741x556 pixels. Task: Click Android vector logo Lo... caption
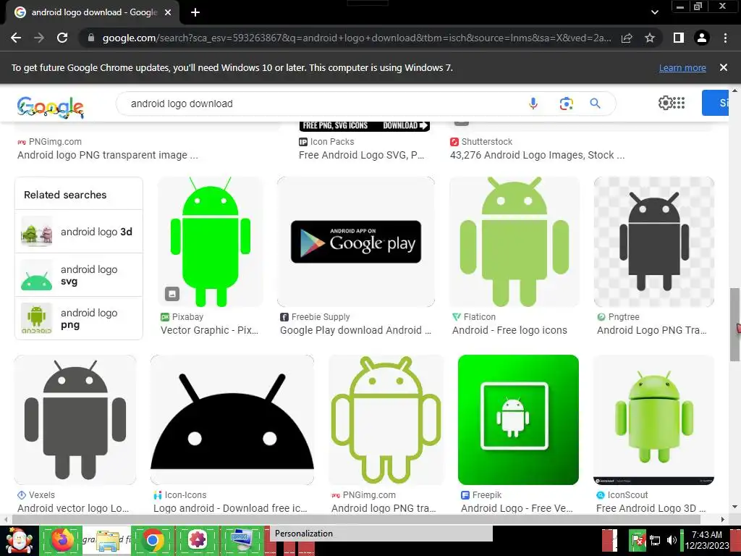(x=73, y=508)
